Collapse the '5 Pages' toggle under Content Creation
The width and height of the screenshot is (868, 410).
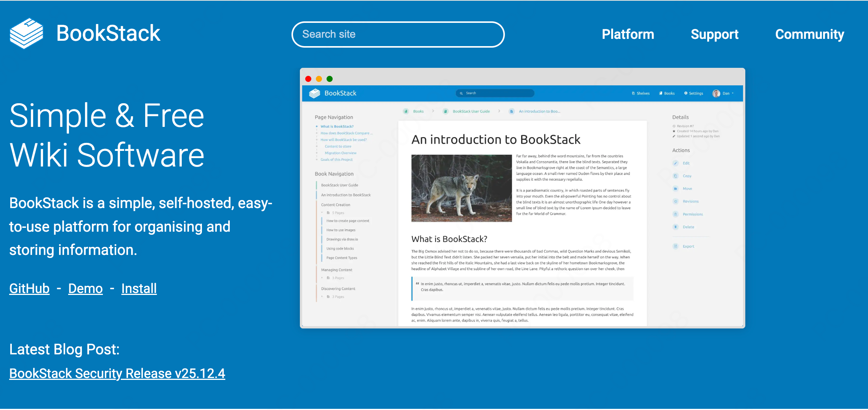[x=333, y=213]
